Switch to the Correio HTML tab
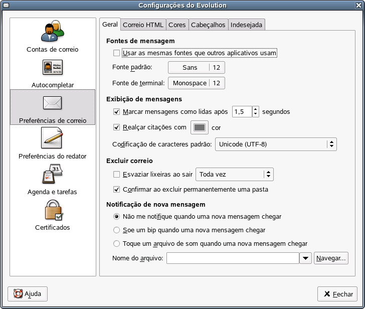This screenshot has height=309, width=365. click(x=143, y=25)
